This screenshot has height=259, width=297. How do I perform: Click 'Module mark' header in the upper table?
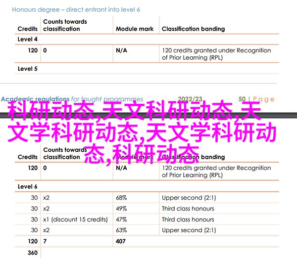click(x=135, y=29)
